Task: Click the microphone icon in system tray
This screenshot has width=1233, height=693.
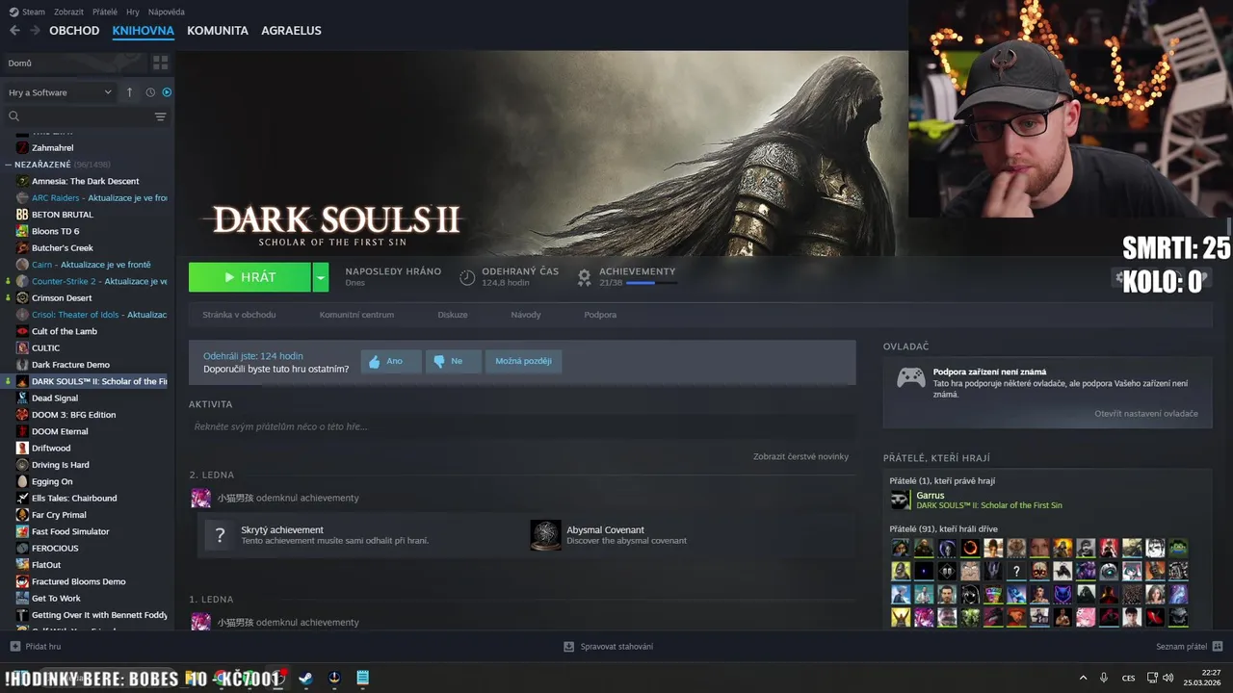Action: [1104, 678]
